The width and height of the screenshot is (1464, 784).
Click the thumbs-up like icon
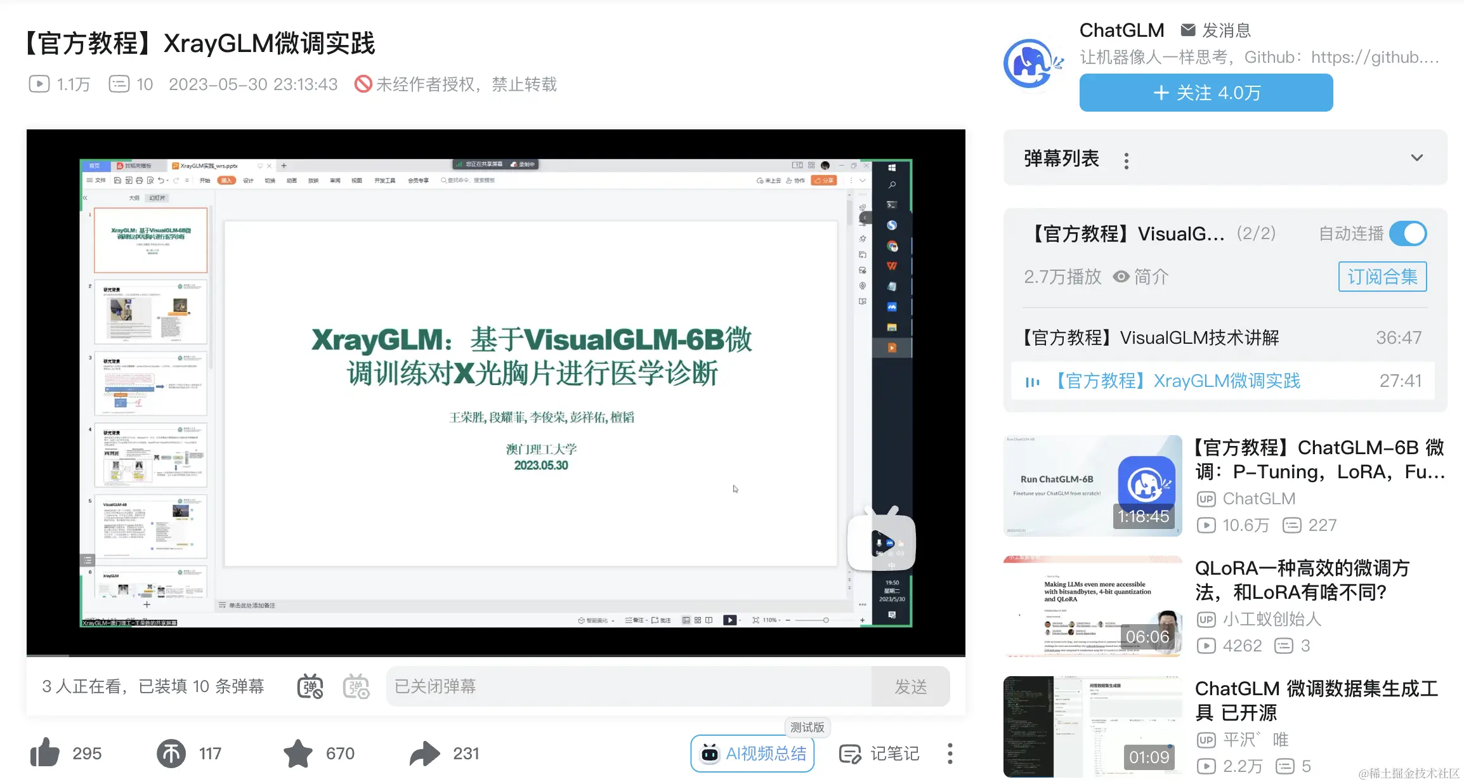tap(45, 753)
